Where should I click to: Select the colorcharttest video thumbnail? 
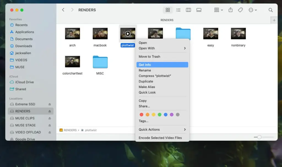click(72, 62)
